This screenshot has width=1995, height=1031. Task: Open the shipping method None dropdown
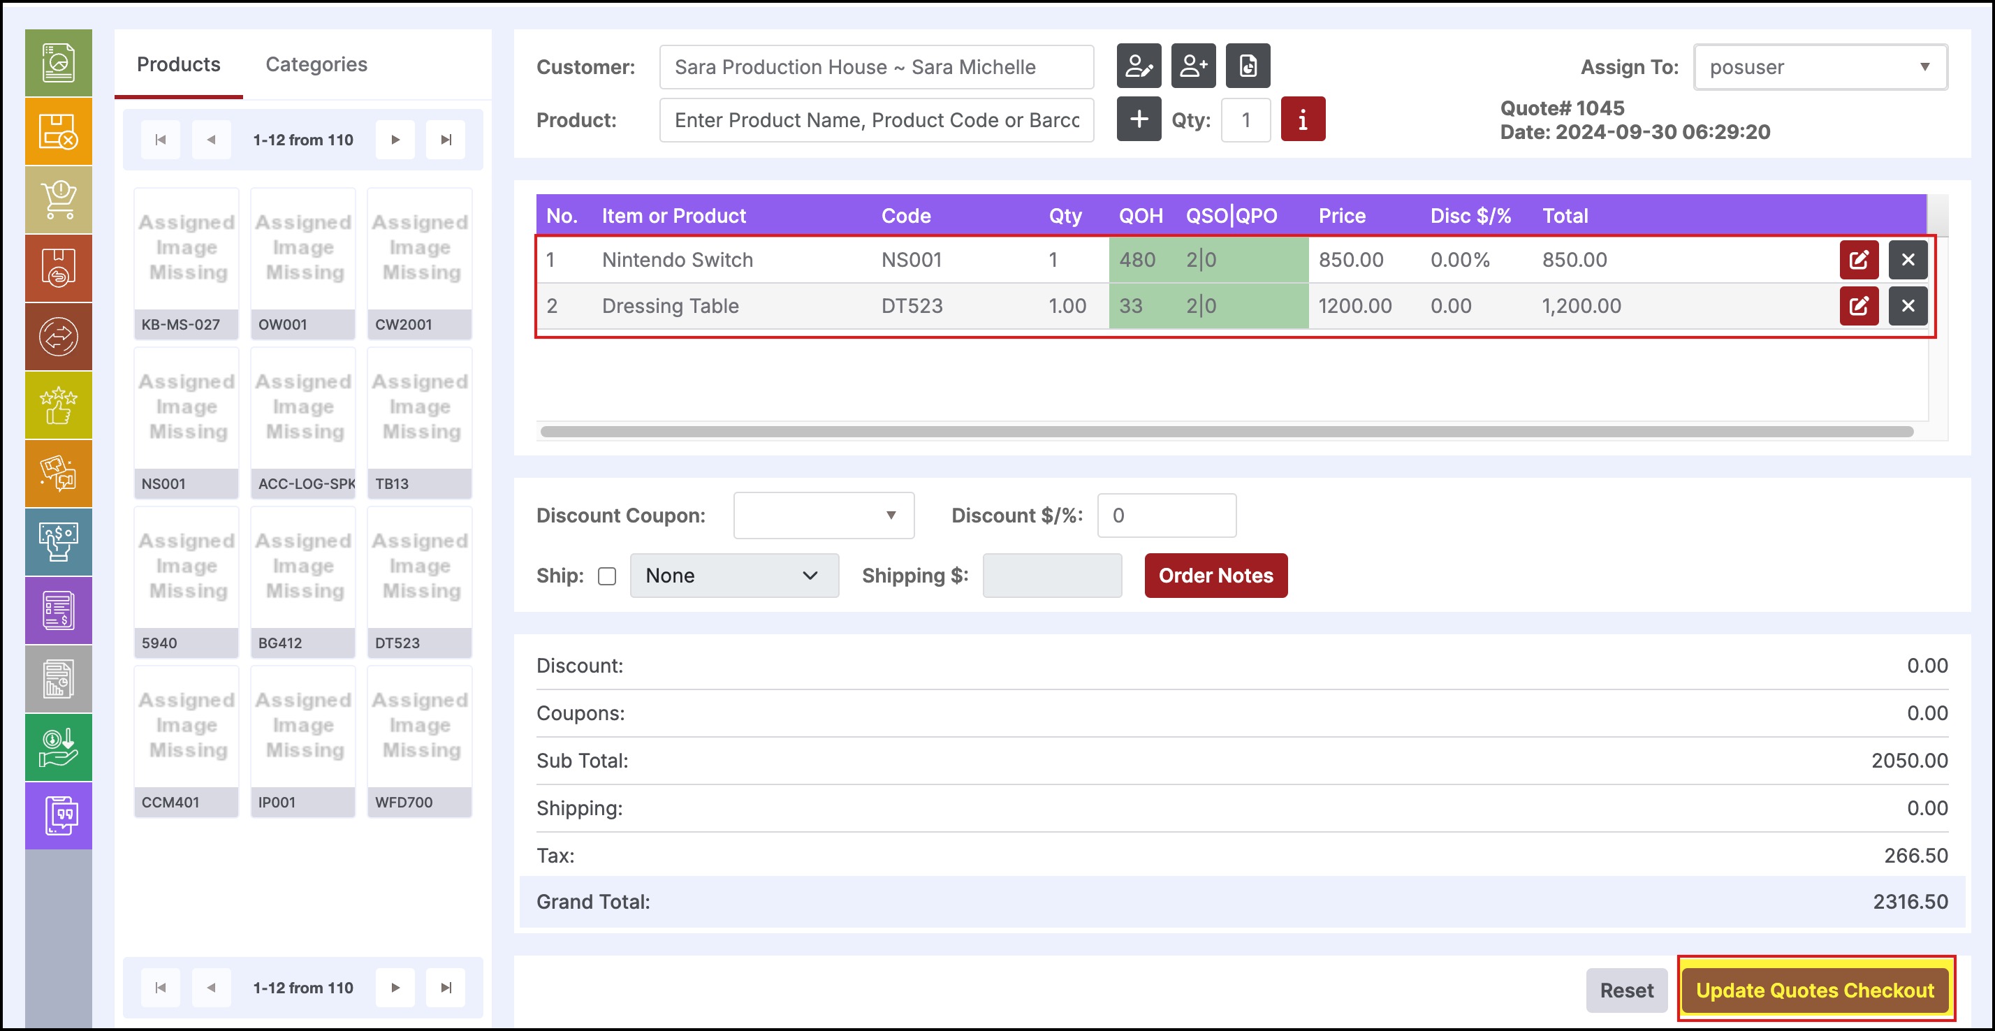[733, 576]
